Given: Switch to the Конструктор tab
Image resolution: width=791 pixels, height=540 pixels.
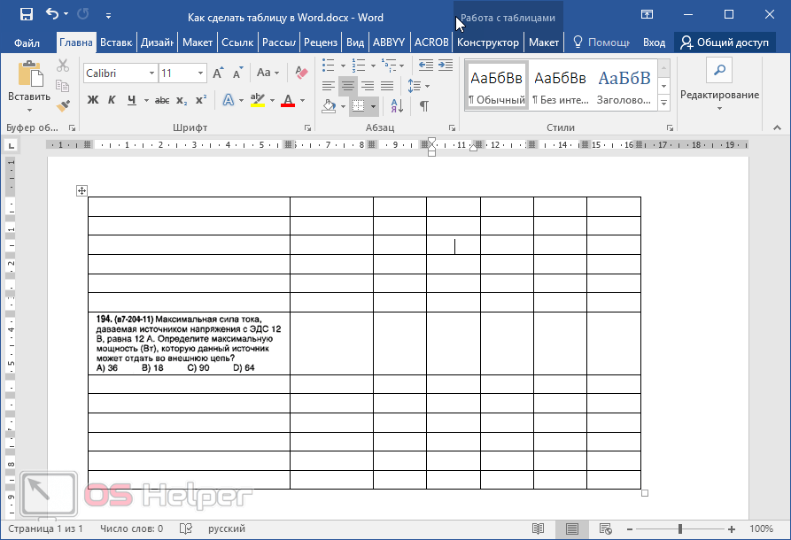Looking at the screenshot, I should click(488, 42).
